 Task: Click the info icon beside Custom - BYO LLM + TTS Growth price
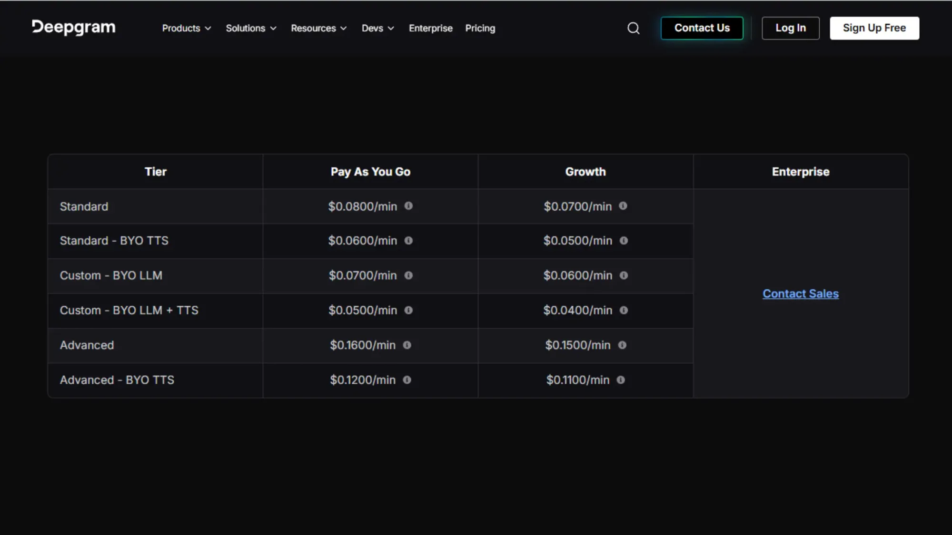tap(624, 310)
